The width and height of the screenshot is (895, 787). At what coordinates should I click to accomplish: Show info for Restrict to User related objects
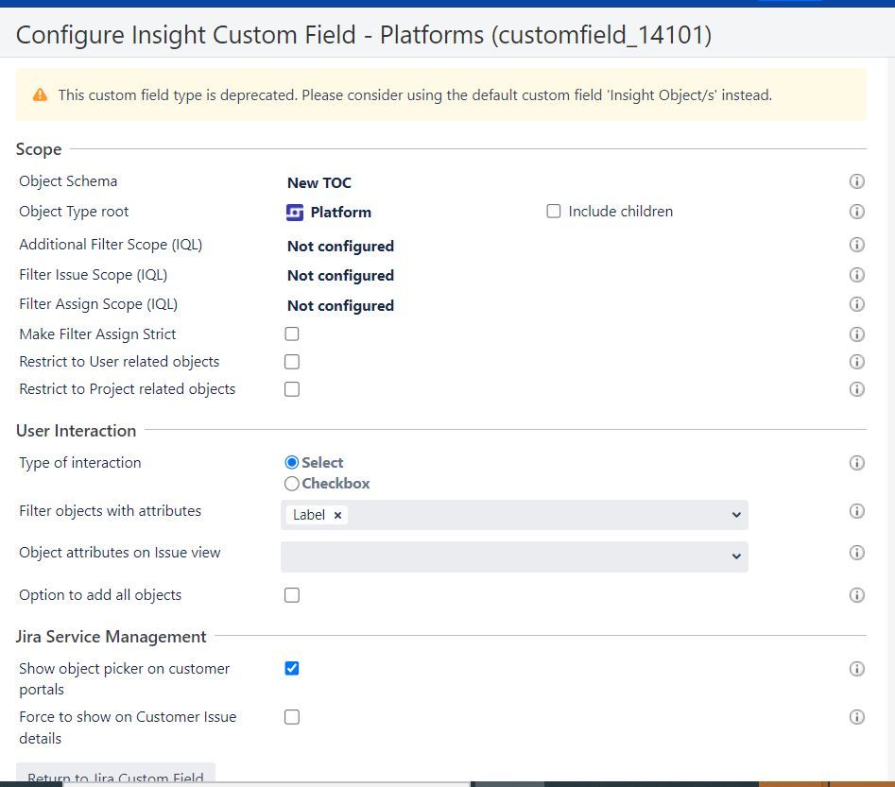tap(856, 362)
